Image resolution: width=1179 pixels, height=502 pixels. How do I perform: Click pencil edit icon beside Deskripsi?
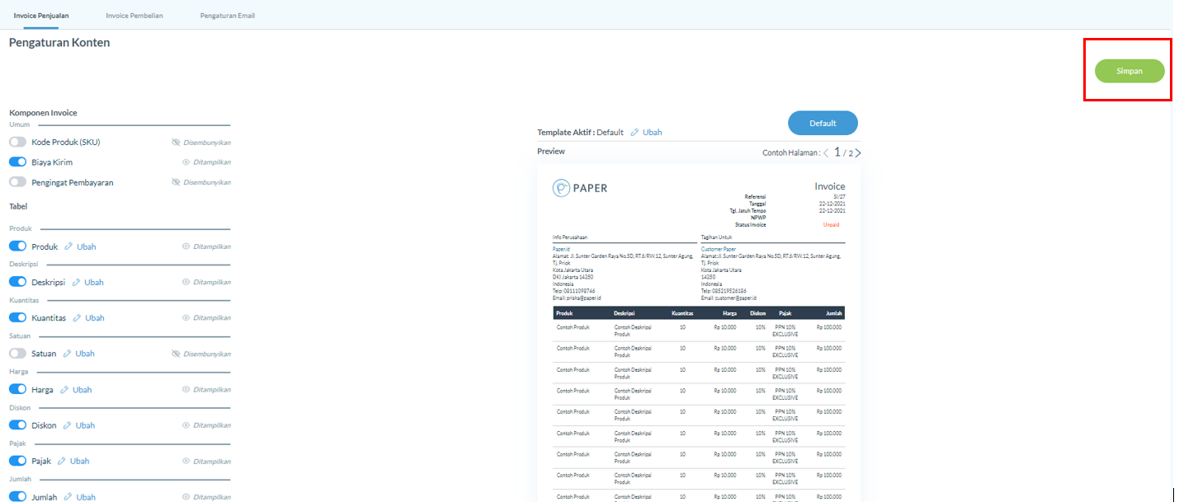pos(77,282)
